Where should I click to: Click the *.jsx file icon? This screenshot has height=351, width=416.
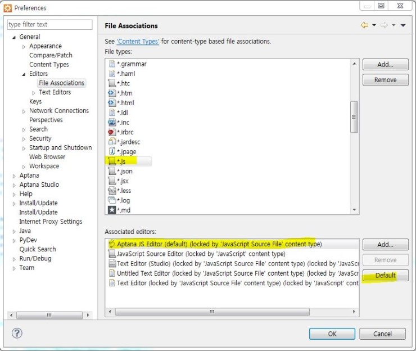point(112,181)
